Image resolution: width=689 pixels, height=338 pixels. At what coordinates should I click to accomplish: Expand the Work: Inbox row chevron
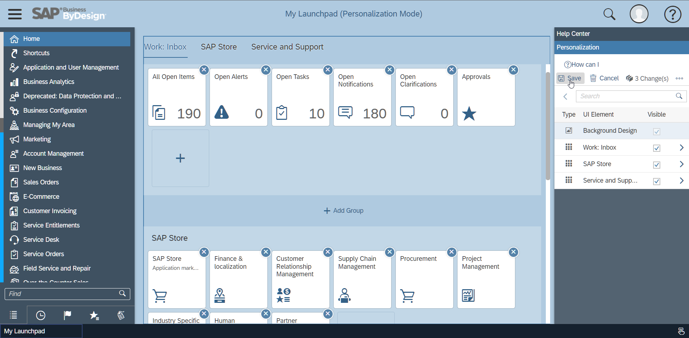point(681,147)
